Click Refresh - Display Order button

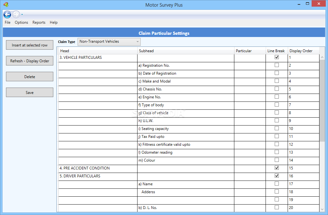pyautogui.click(x=30, y=61)
